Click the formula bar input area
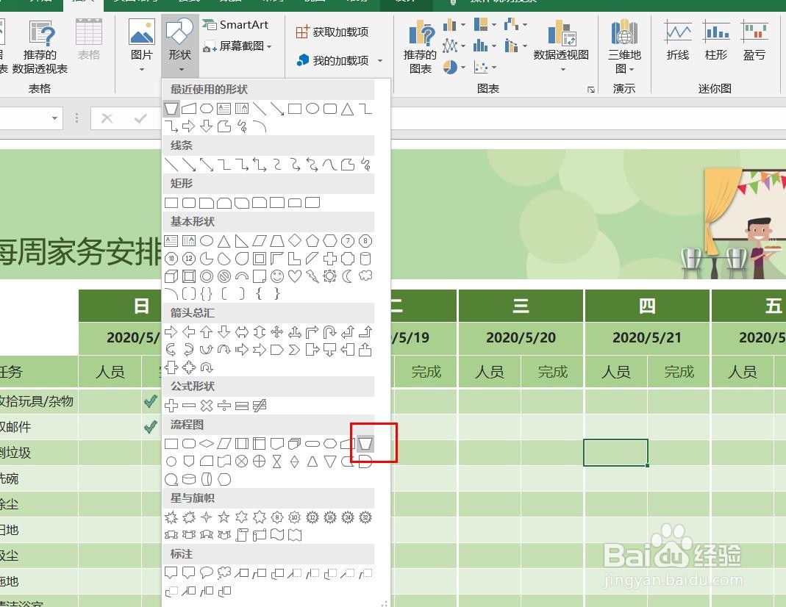Image resolution: width=786 pixels, height=607 pixels. coord(587,118)
